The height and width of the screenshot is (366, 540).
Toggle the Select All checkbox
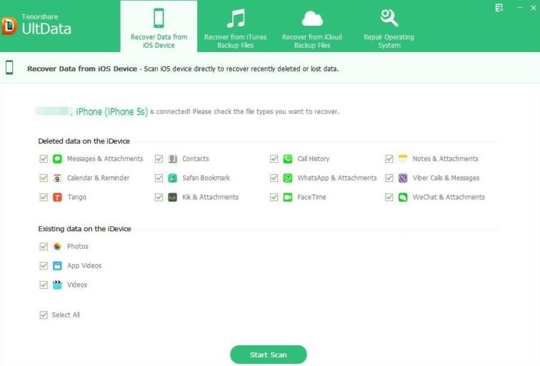point(44,315)
